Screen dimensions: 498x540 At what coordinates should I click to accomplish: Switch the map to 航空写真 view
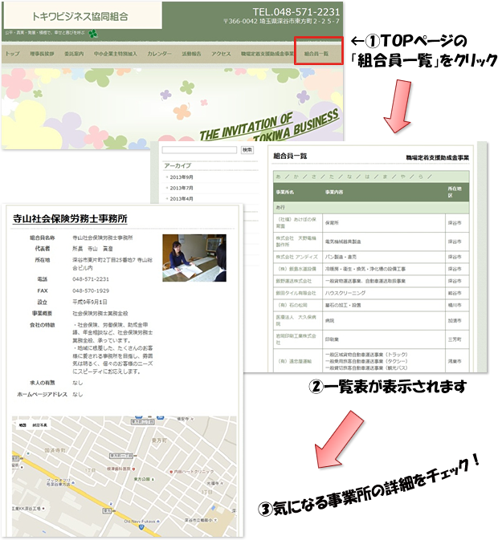point(39,425)
